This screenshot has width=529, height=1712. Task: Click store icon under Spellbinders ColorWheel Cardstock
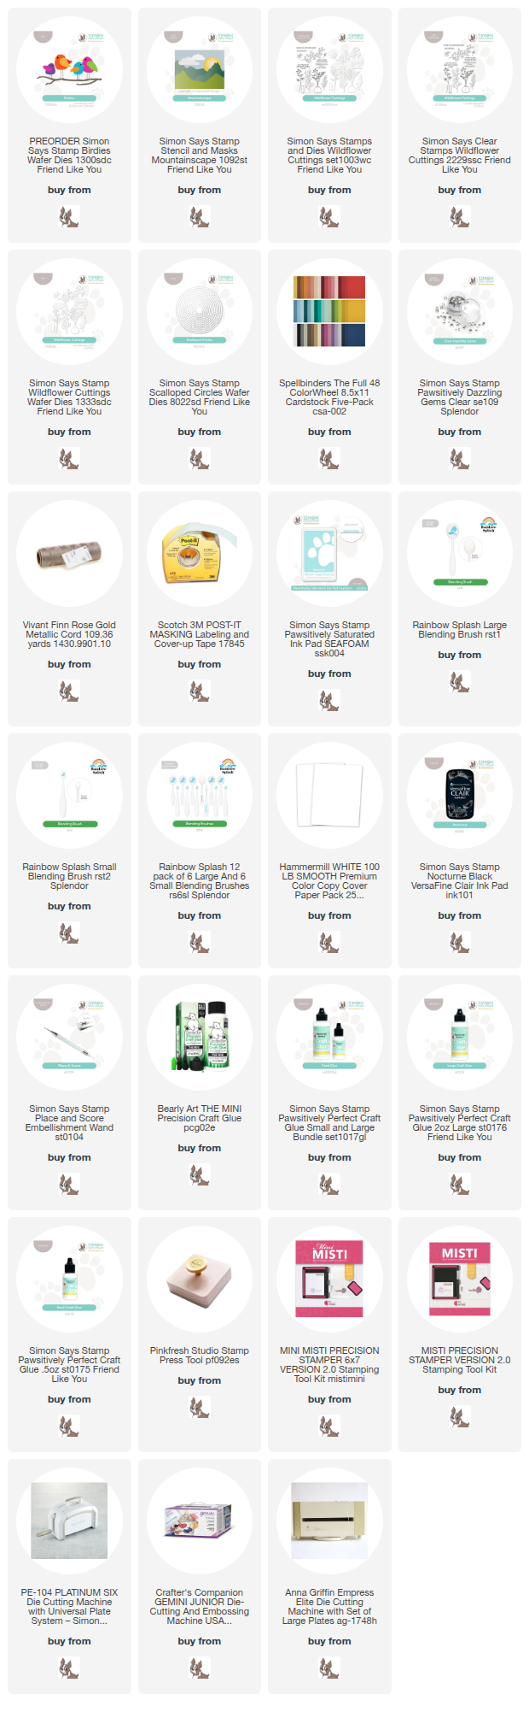[329, 459]
